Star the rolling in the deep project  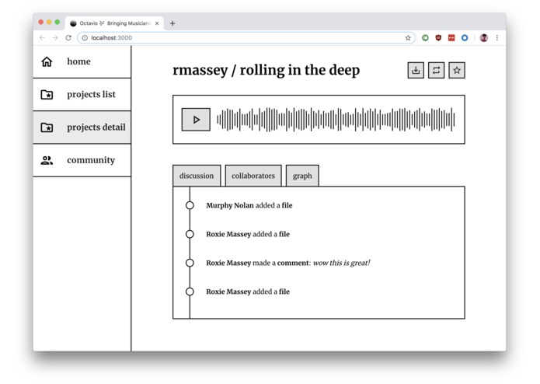pyautogui.click(x=457, y=70)
